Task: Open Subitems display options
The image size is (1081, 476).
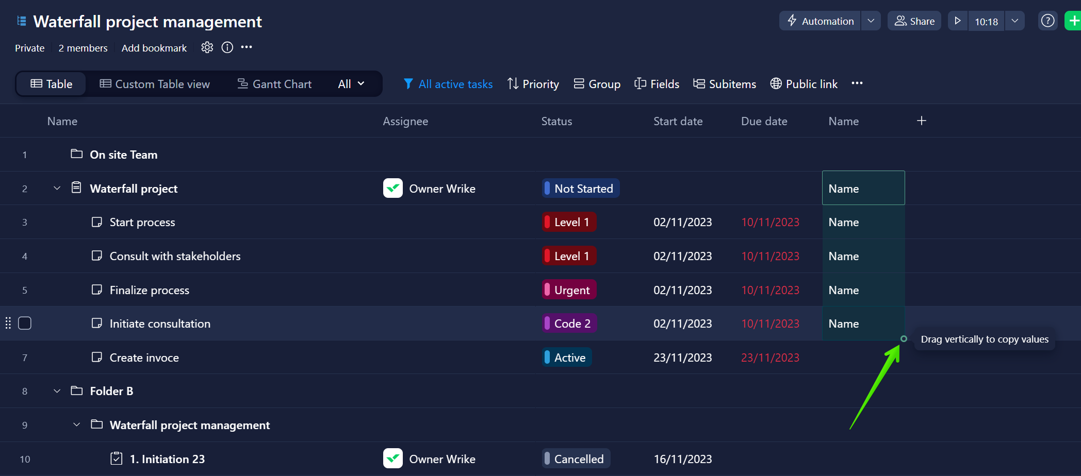Action: [x=724, y=84]
